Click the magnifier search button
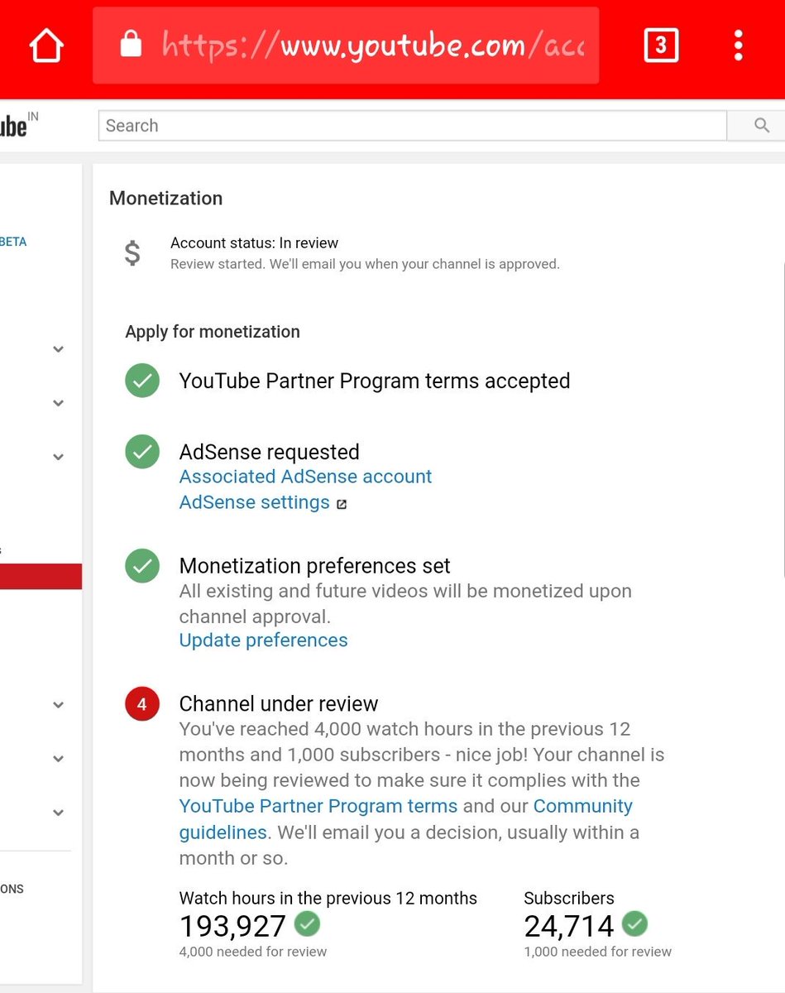785x993 pixels. 762,126
